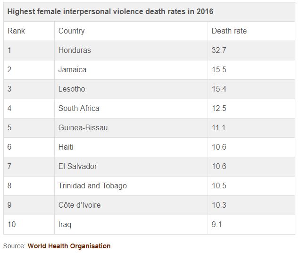Viewport: 301px width, 253px height.
Task: Click the Rank column header
Action: pos(17,31)
